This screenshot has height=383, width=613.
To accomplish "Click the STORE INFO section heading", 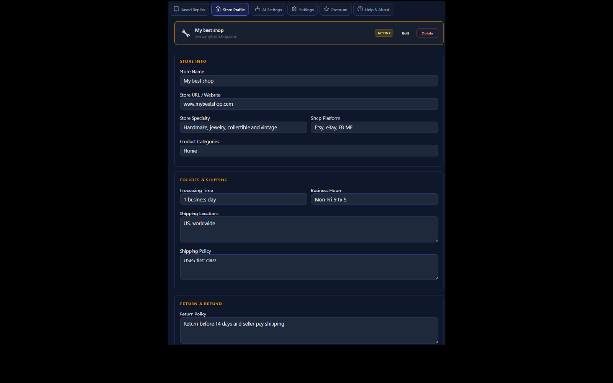I will tap(193, 61).
